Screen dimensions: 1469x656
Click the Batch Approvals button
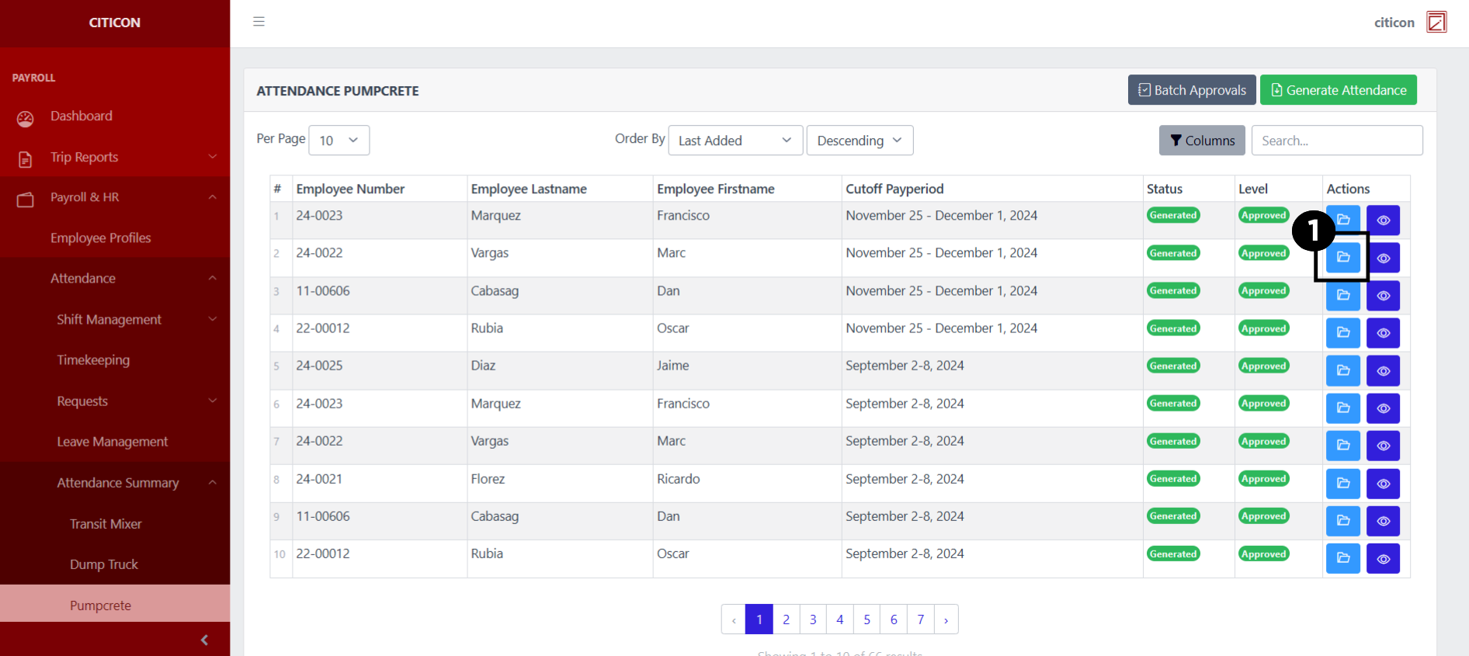[1191, 90]
